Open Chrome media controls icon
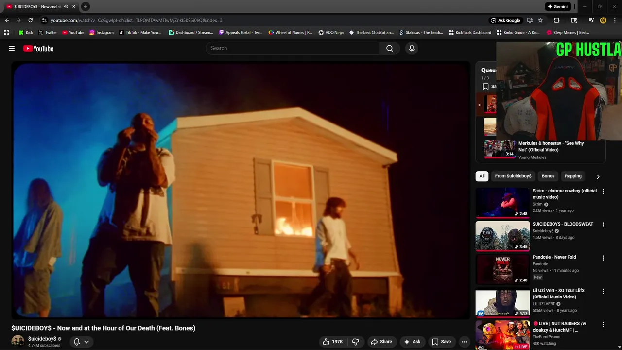This screenshot has width=622, height=350. tap(591, 20)
